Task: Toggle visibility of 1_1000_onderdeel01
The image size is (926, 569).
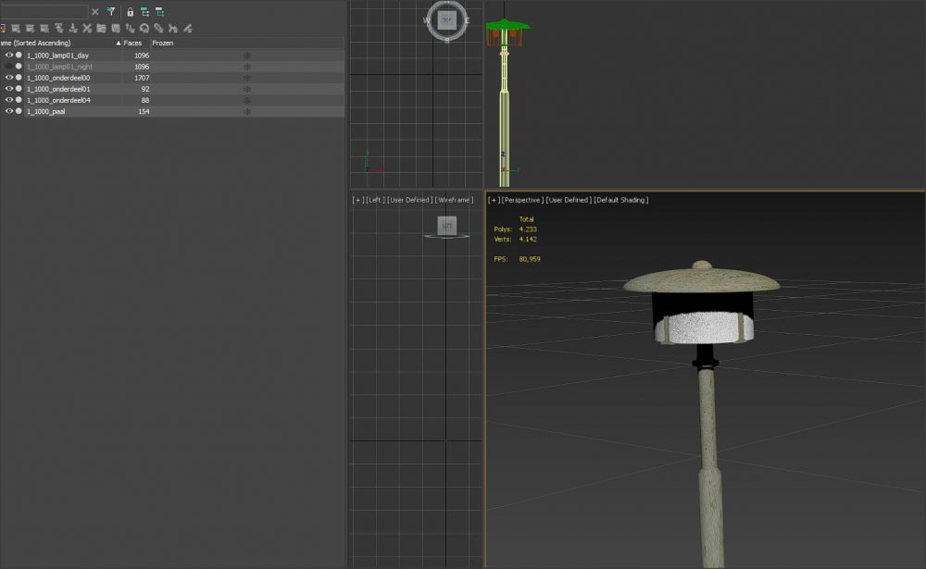Action: point(9,89)
